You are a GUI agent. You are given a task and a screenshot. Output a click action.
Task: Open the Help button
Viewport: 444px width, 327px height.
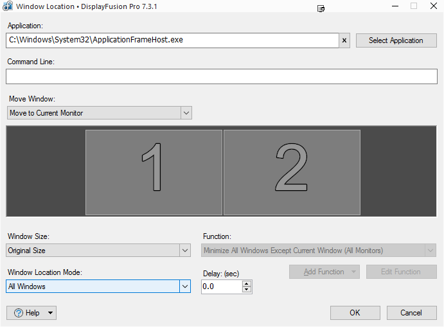point(26,313)
